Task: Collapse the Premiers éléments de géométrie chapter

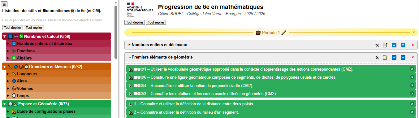Action: (x=130, y=57)
